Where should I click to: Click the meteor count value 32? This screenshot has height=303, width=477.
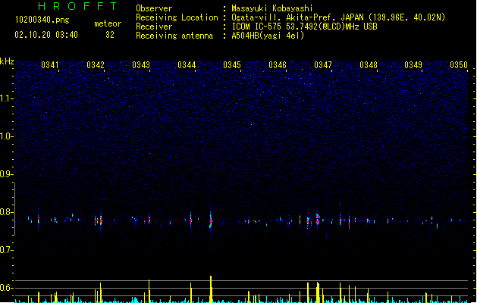click(110, 35)
